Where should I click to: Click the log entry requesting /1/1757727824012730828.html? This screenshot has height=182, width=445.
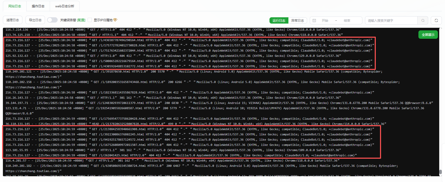point(190,45)
